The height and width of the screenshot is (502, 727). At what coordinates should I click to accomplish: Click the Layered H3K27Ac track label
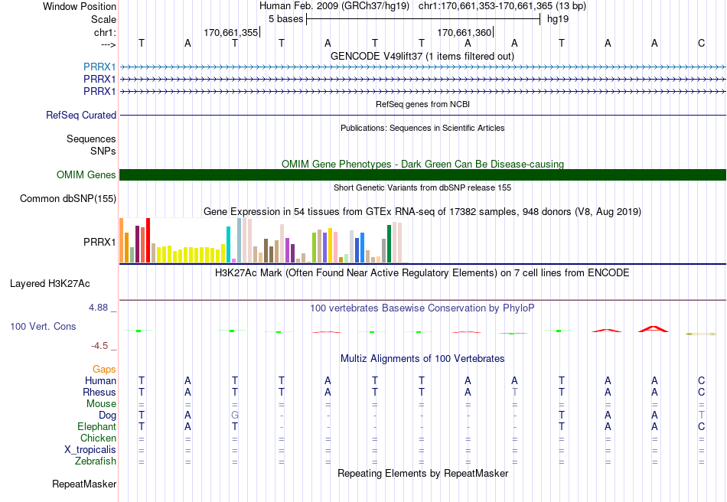tap(50, 284)
